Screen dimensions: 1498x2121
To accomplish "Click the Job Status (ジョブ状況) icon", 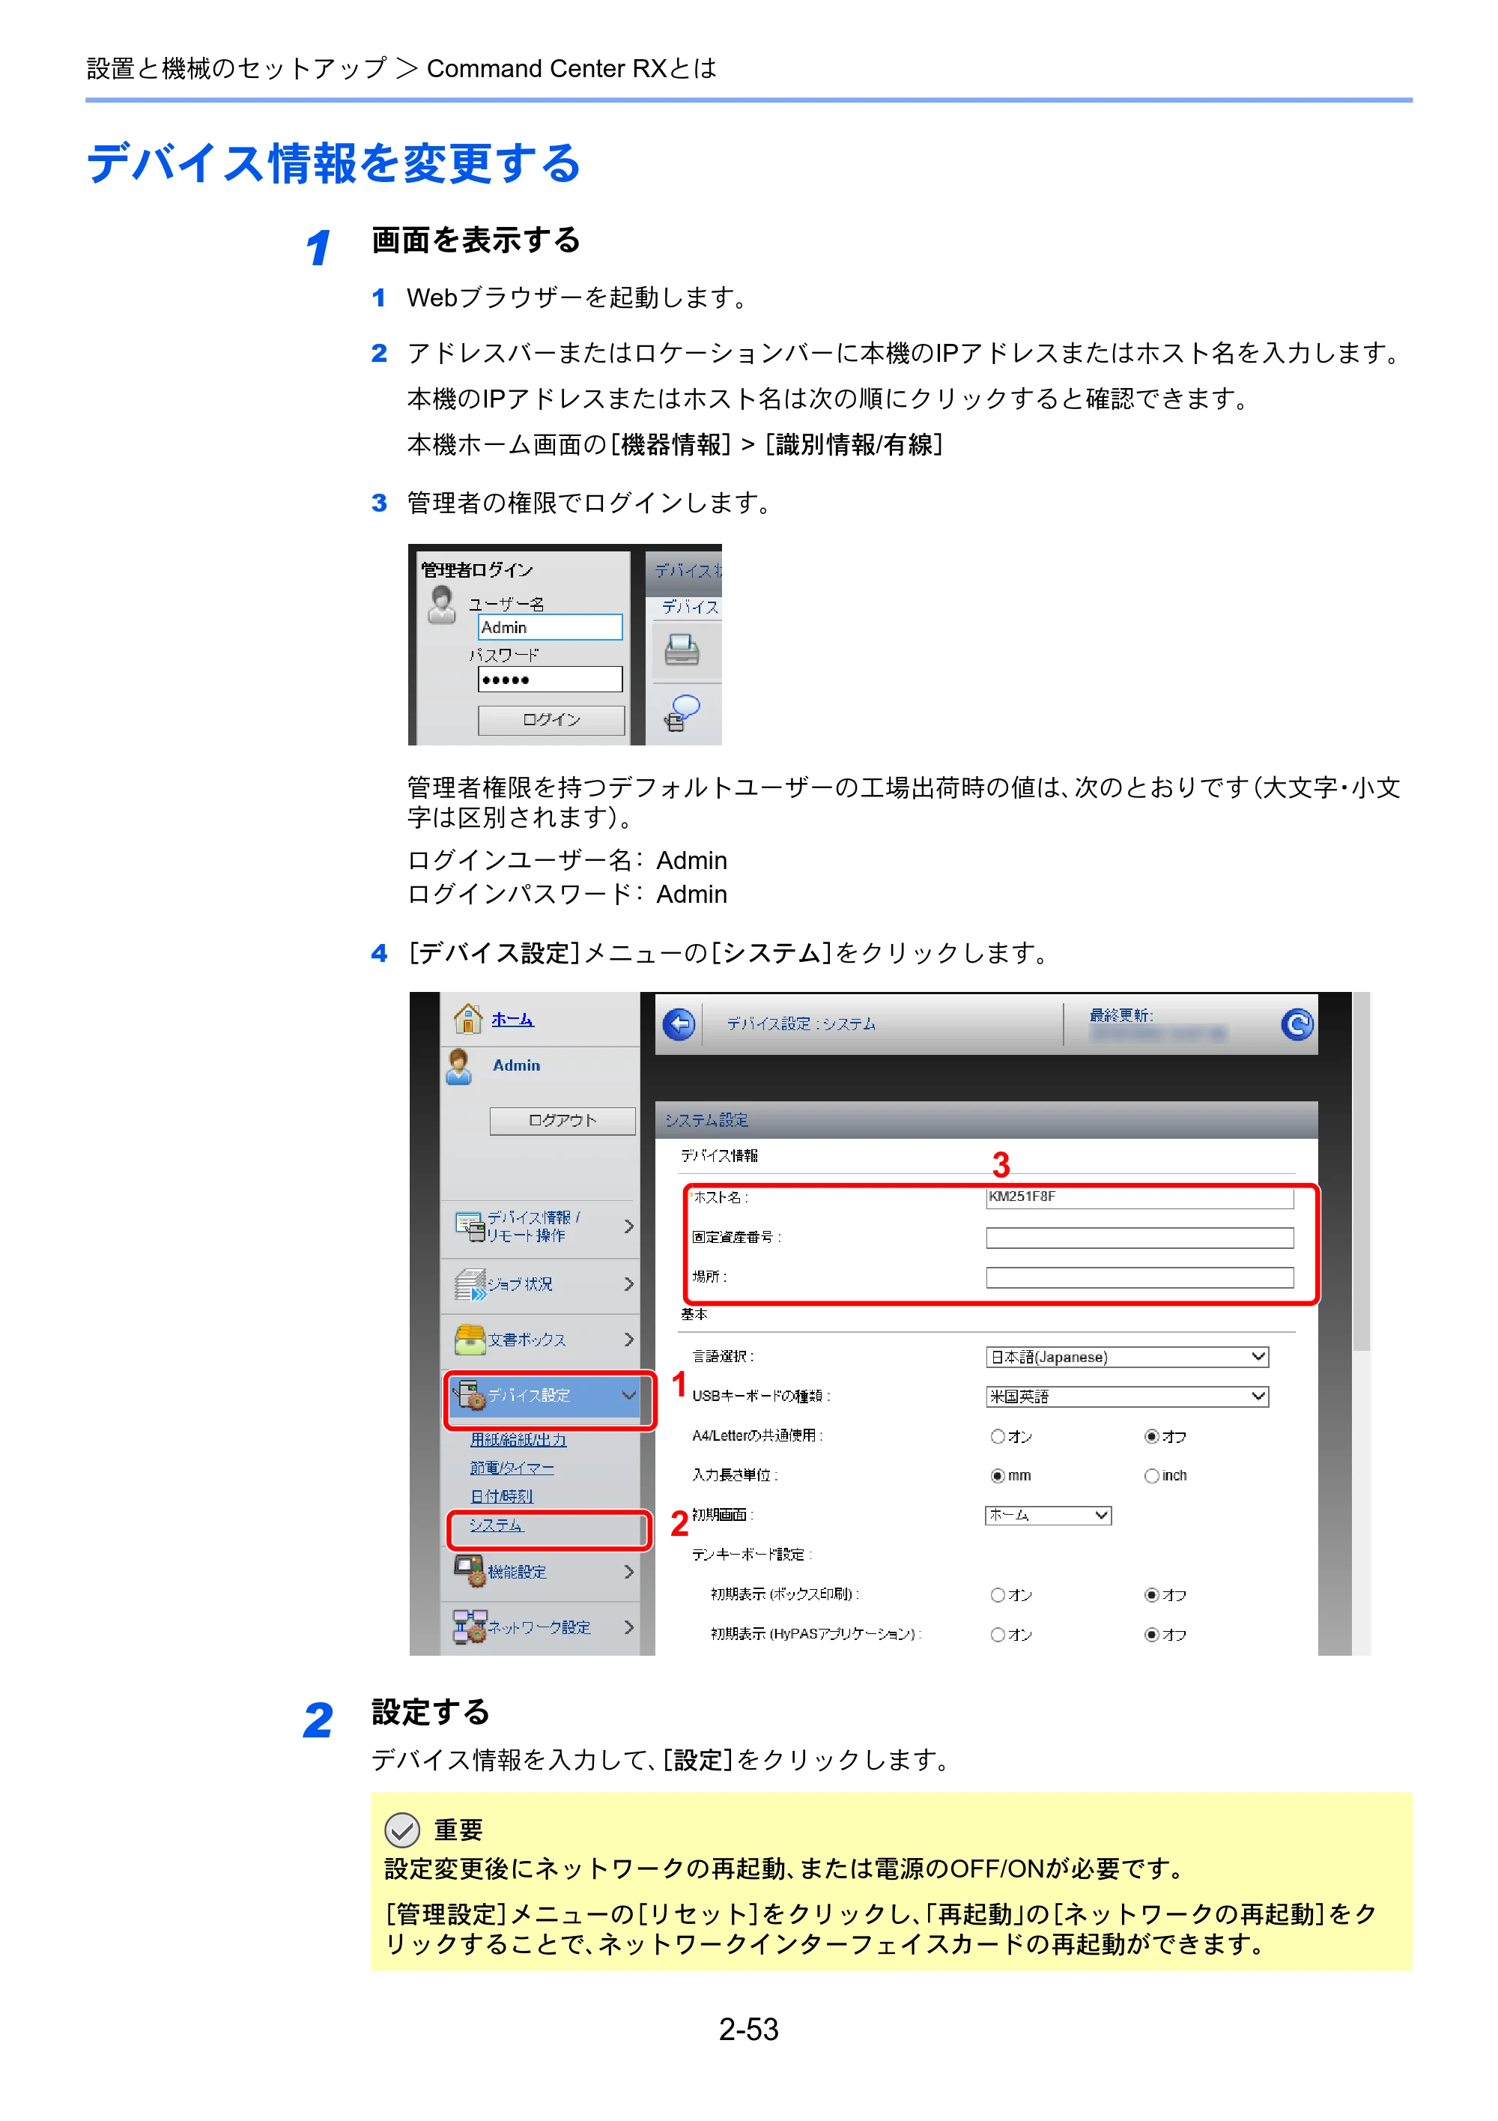I will [470, 1284].
